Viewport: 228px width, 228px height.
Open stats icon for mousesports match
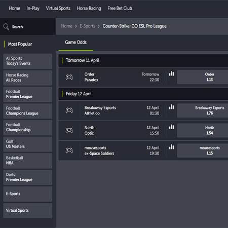171,147
